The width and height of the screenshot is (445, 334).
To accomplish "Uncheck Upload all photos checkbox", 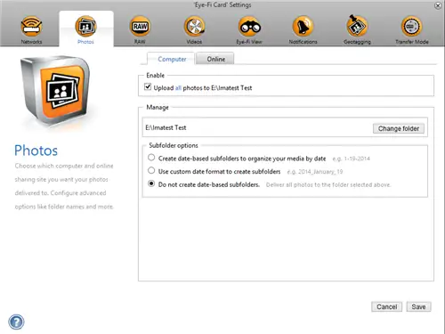I will pos(148,87).
